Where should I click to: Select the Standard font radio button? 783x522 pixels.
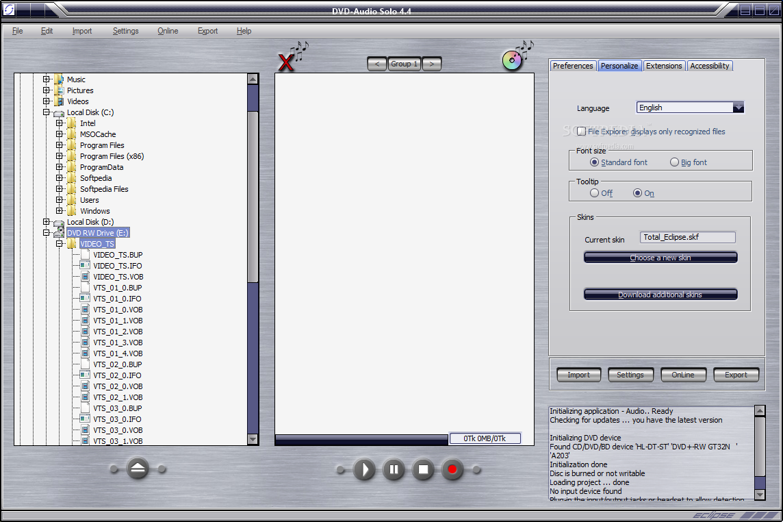click(594, 162)
